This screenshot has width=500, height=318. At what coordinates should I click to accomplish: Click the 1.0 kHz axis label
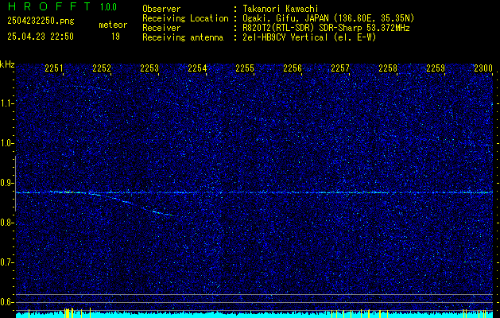[x=7, y=143]
